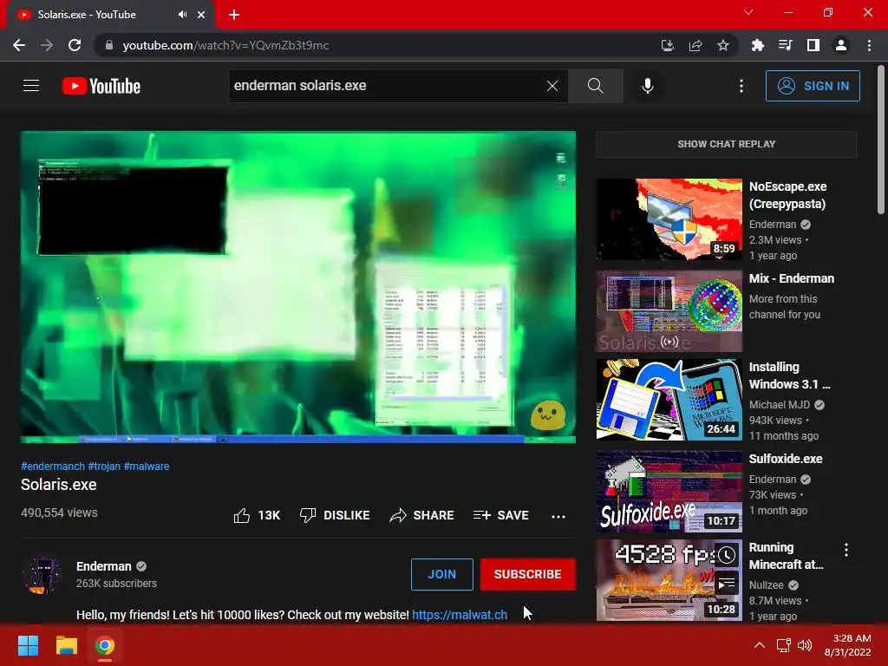Click the #malware hashtag
888x666 pixels.
146,466
